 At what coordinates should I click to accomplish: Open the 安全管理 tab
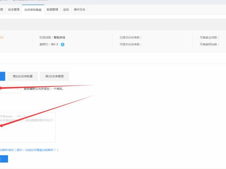point(14,10)
